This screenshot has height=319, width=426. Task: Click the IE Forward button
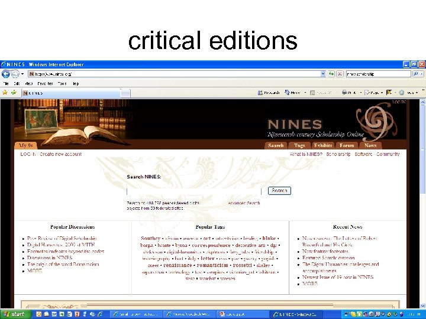(15, 74)
